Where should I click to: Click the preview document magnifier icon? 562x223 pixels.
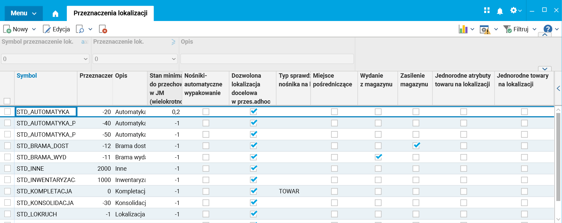pyautogui.click(x=80, y=29)
